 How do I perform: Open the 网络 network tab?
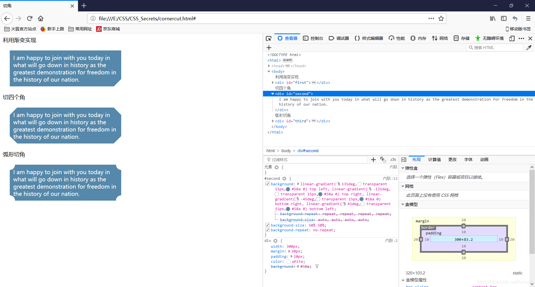[x=440, y=38]
